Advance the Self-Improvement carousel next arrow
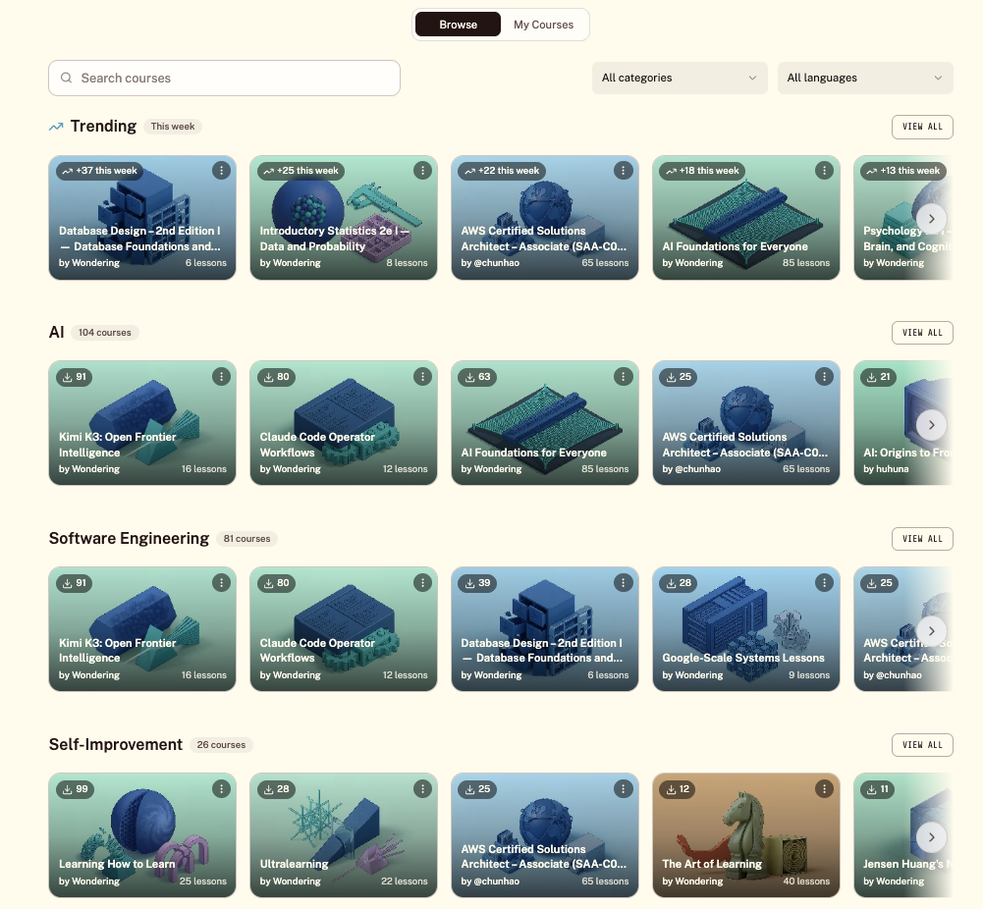983x909 pixels. point(932,837)
